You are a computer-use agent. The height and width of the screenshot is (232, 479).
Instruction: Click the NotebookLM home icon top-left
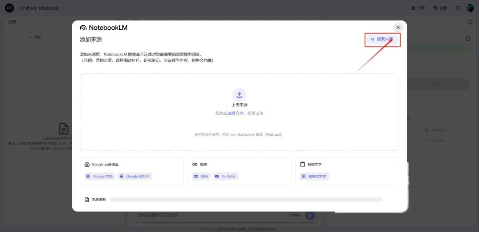click(9, 8)
